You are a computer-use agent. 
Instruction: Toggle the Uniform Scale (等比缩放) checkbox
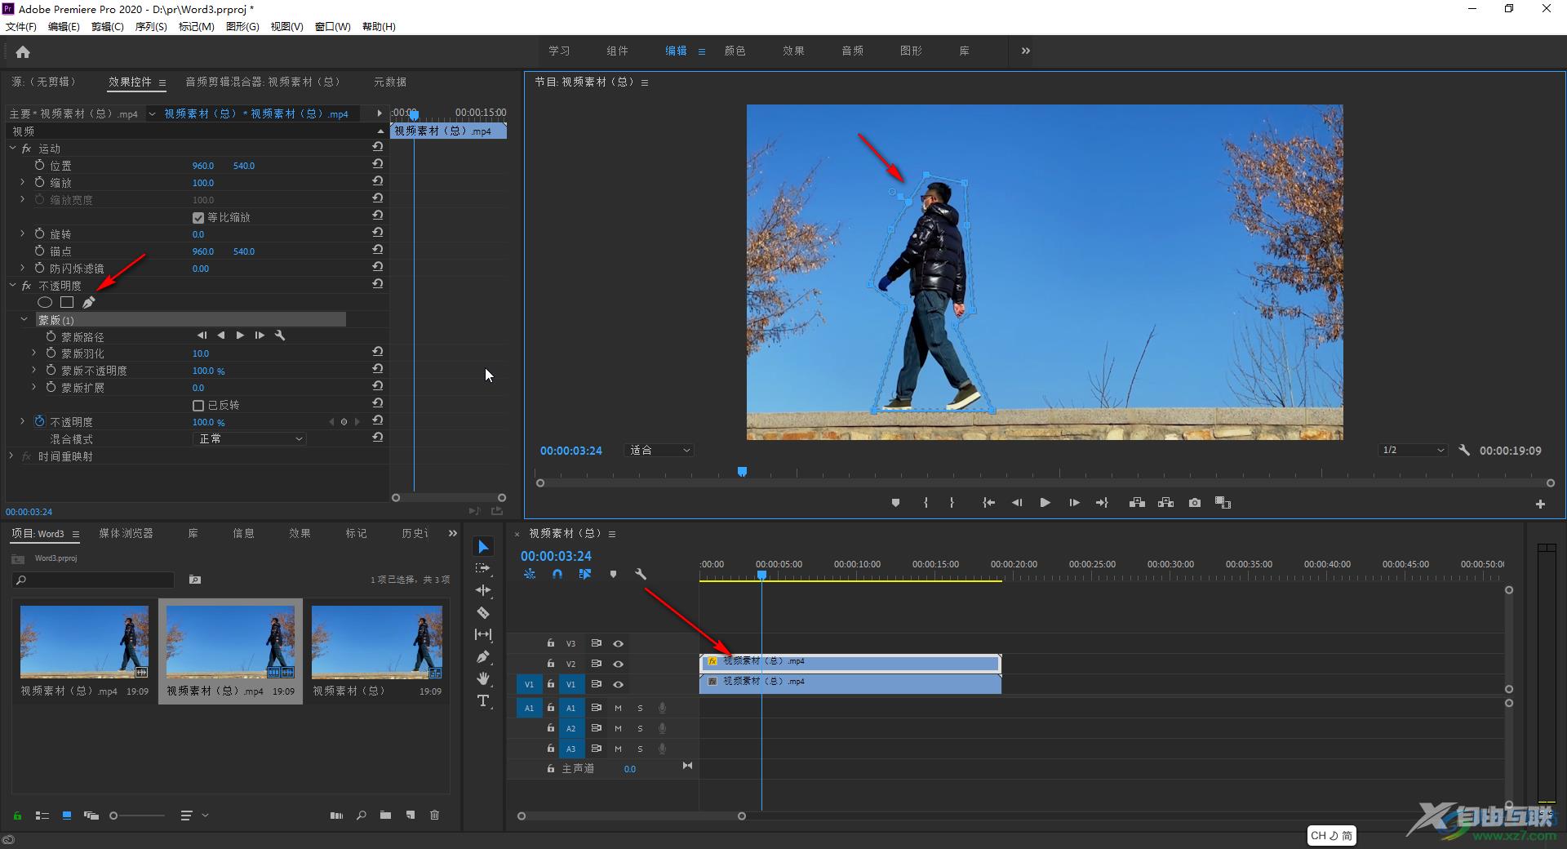198,217
